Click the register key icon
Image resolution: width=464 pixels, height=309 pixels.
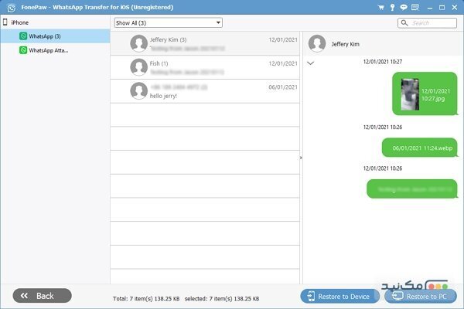point(392,8)
